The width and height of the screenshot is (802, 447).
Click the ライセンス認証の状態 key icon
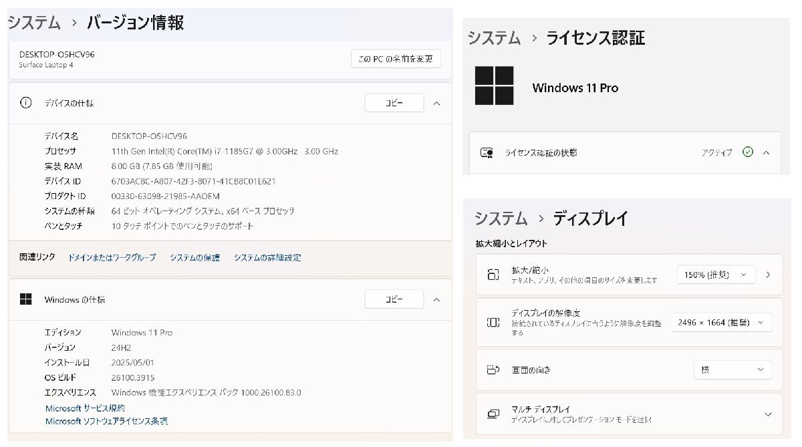click(x=488, y=152)
